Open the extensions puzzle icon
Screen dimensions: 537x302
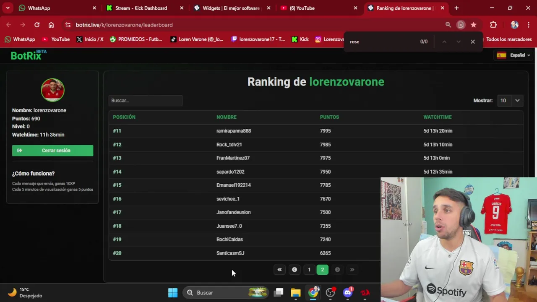click(493, 25)
